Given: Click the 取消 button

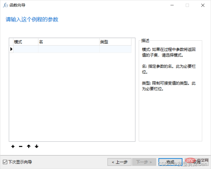Looking at the screenshot, I should (x=197, y=162).
